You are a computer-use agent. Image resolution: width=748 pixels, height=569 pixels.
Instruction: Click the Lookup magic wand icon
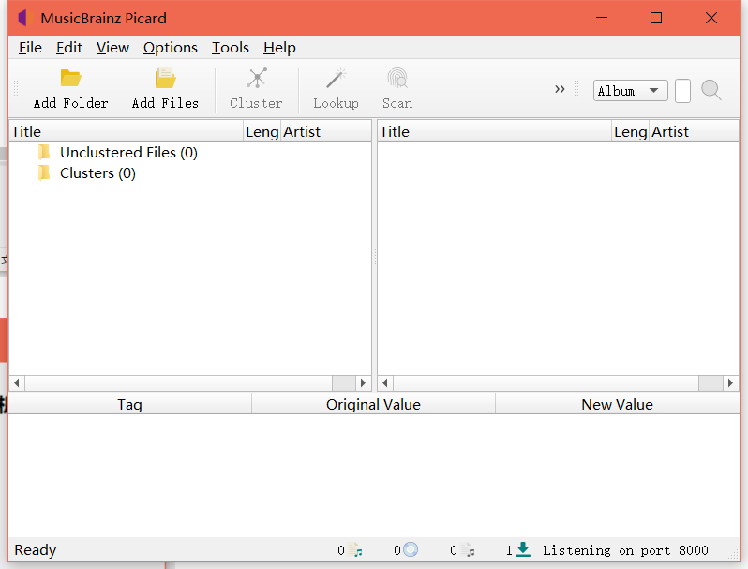(x=336, y=78)
